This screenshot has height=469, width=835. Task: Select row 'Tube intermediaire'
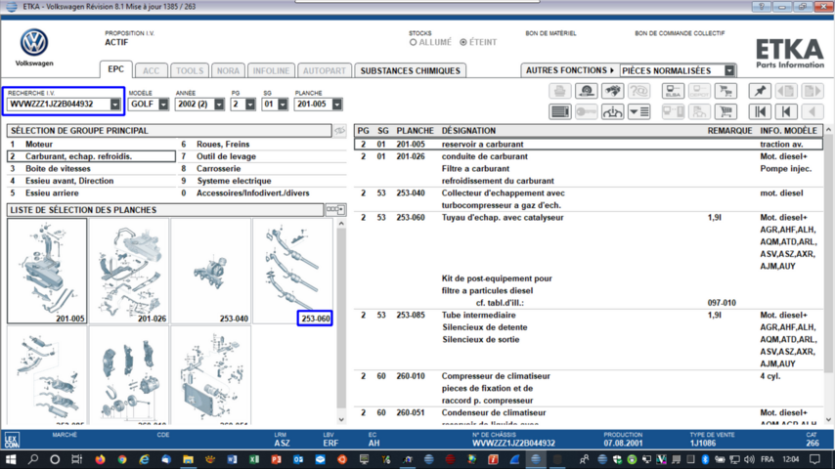[589, 339]
